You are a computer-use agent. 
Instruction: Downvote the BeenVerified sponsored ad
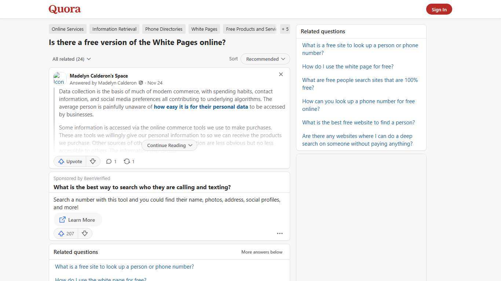coord(85,233)
